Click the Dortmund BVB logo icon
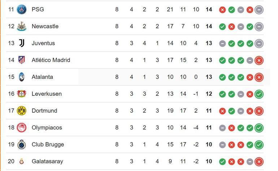The height and width of the screenshot is (171, 278). pos(22,111)
